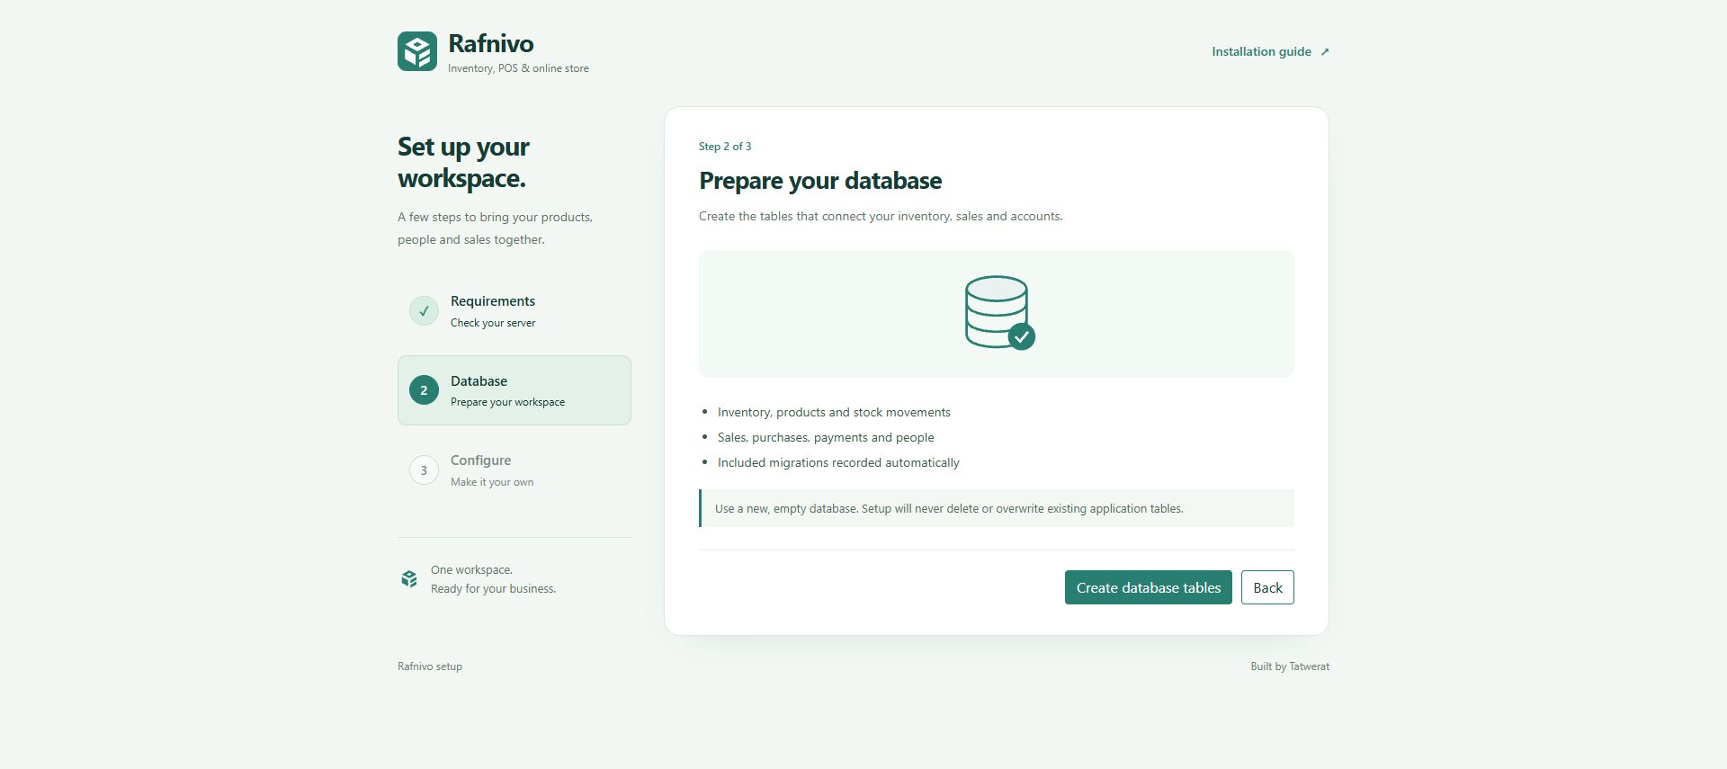Viewport: 1727px width, 769px height.
Task: Click the number 3 Configure step badge
Action: tap(424, 470)
